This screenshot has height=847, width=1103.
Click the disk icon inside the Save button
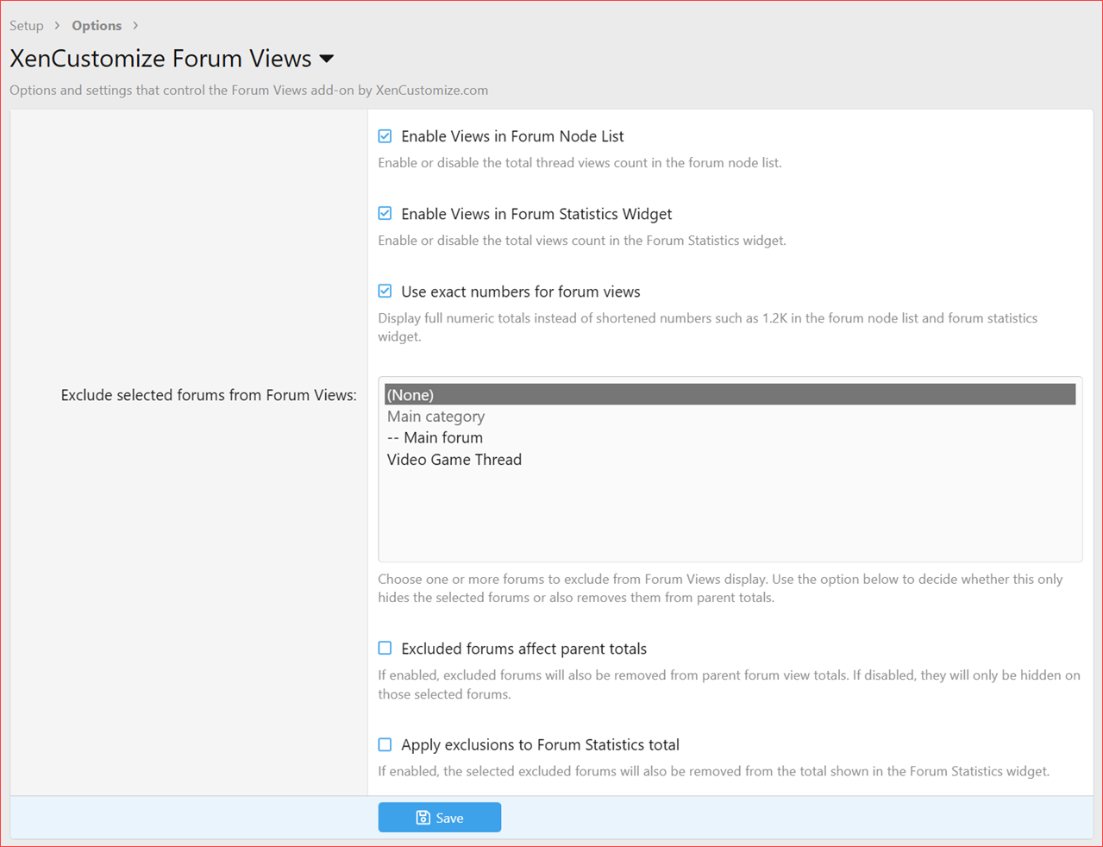(x=422, y=817)
